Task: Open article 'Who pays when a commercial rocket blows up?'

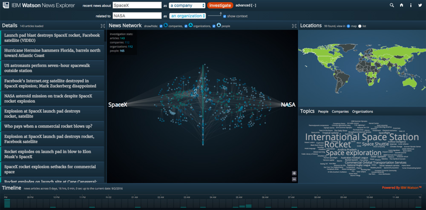Action: point(52,126)
